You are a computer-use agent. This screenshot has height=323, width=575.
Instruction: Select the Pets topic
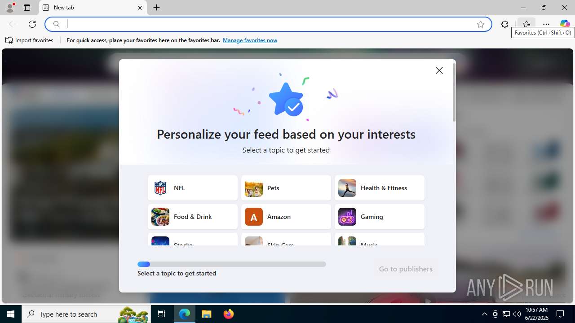pyautogui.click(x=286, y=188)
